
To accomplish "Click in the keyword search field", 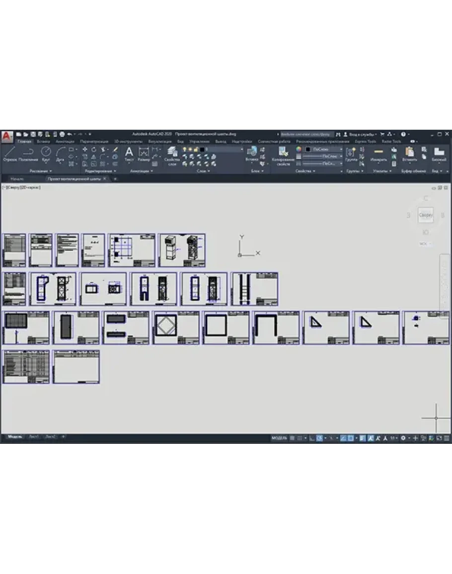I will click(x=306, y=134).
